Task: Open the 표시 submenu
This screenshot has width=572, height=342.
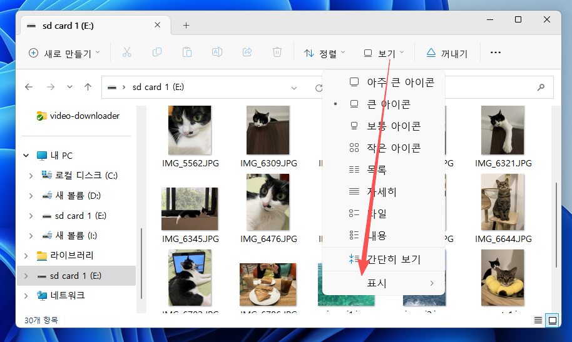Action: (x=384, y=283)
